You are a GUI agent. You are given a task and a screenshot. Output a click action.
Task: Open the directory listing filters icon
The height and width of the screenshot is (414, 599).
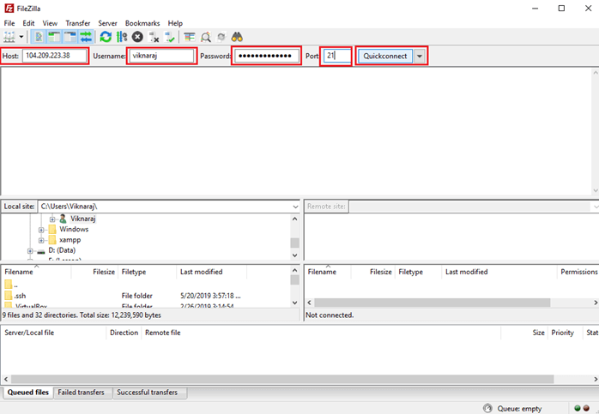pyautogui.click(x=190, y=37)
